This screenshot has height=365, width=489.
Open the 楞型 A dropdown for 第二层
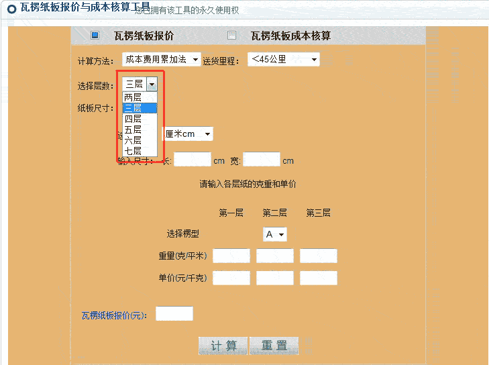(x=275, y=234)
